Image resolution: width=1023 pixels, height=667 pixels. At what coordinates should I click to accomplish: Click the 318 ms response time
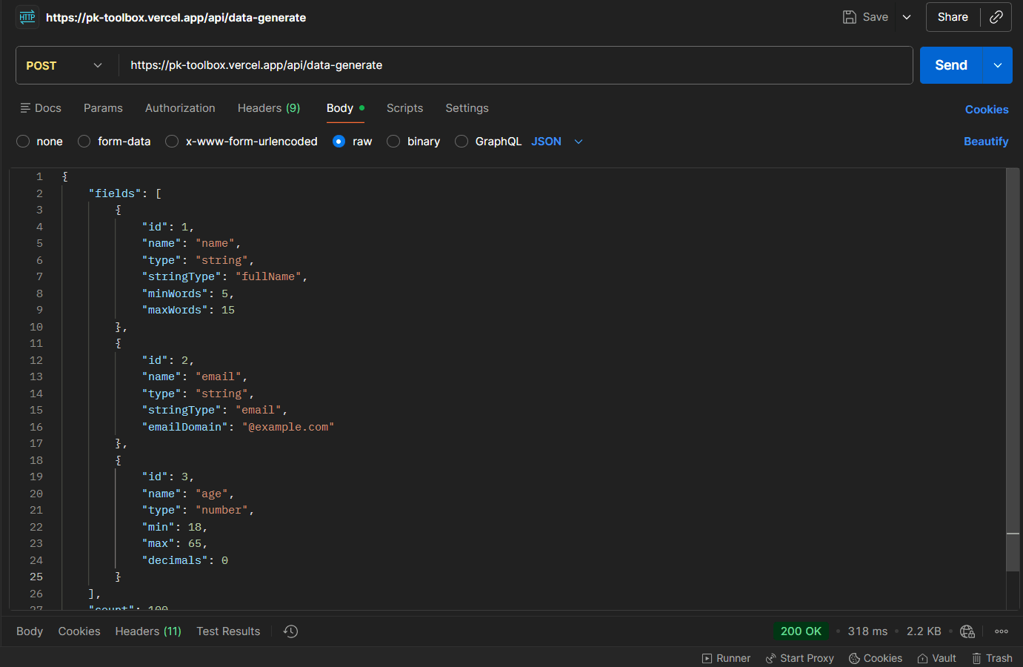[867, 631]
